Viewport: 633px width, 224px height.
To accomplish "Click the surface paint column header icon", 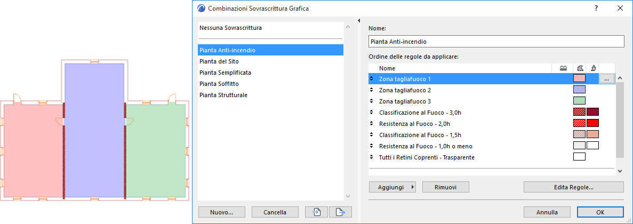I will click(594, 68).
